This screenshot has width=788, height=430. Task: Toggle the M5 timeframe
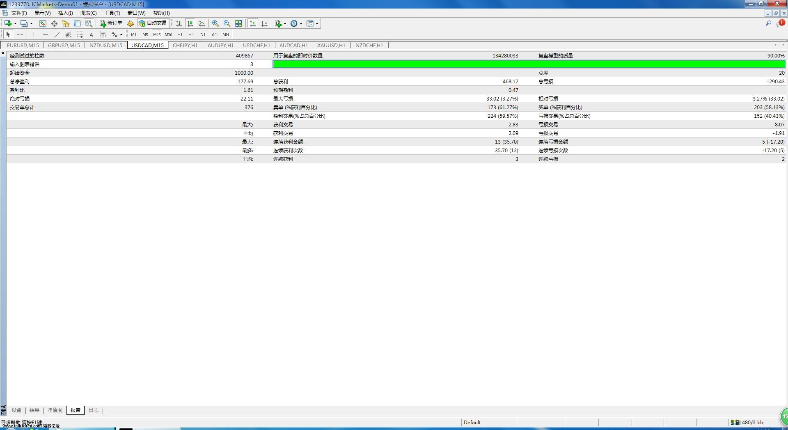point(145,34)
